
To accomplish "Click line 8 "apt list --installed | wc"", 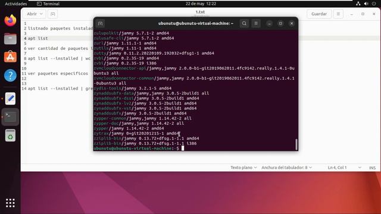I will point(59,58).
